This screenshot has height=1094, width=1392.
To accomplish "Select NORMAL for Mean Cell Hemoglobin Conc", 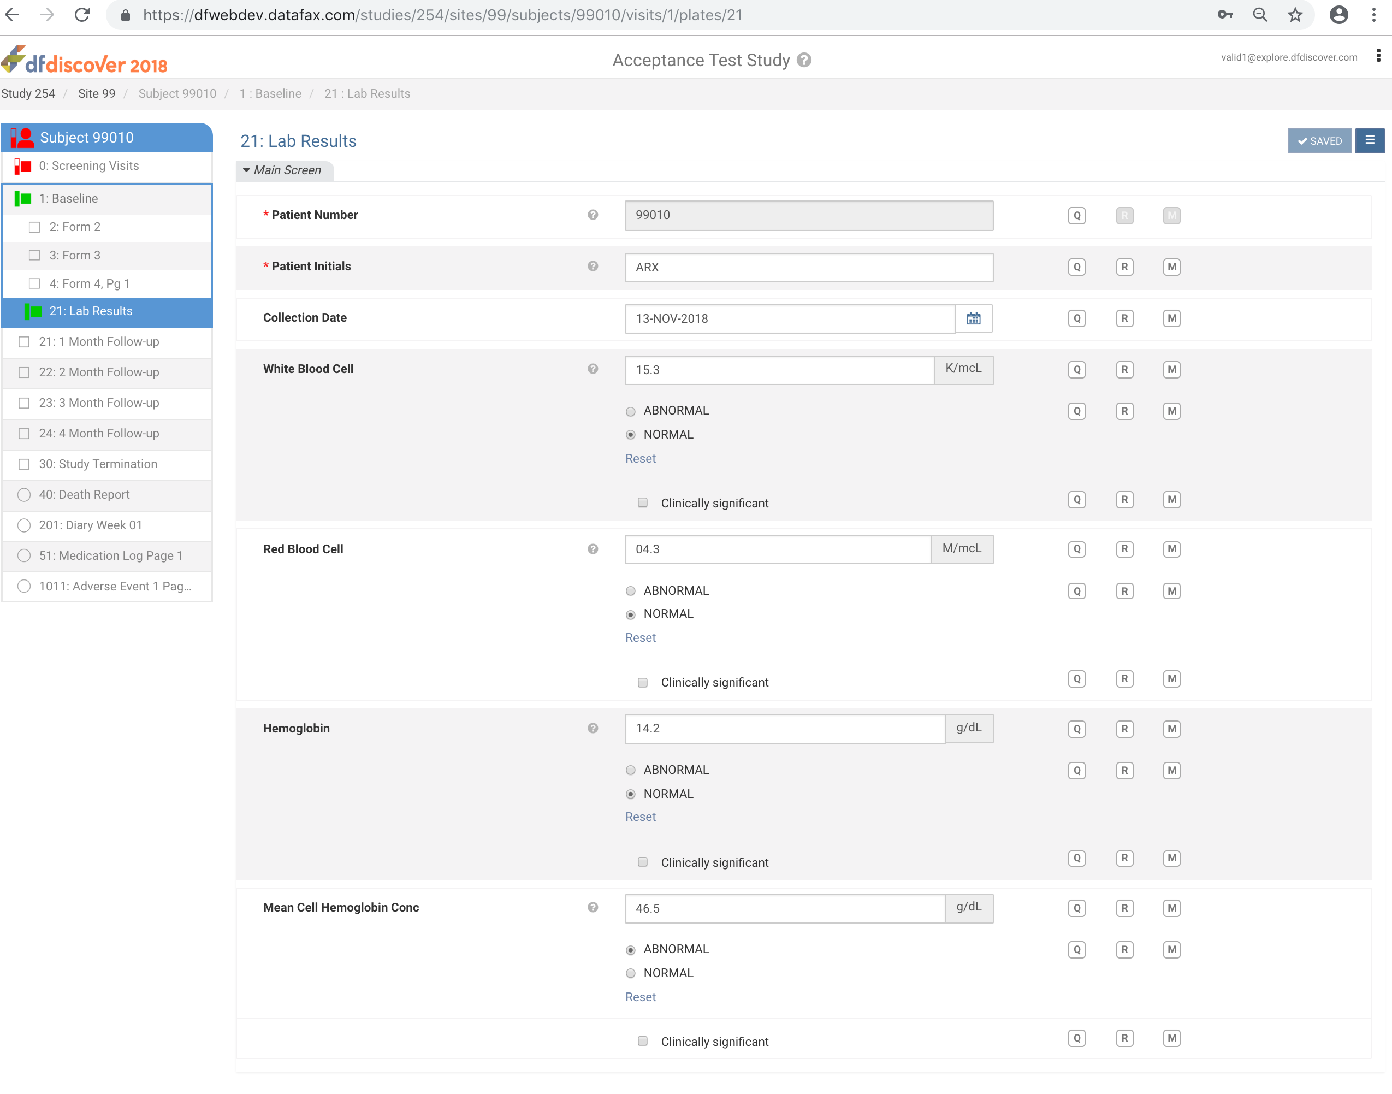I will 631,974.
